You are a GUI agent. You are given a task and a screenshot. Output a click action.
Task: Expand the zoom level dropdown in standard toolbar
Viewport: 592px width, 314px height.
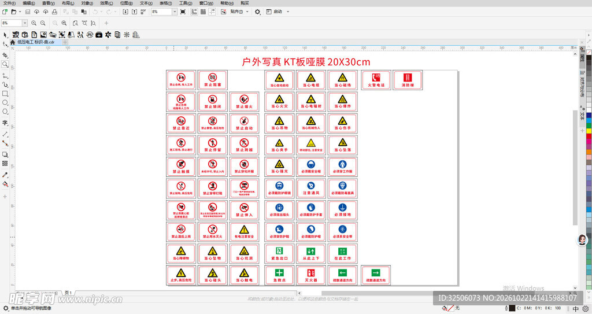[x=175, y=12]
